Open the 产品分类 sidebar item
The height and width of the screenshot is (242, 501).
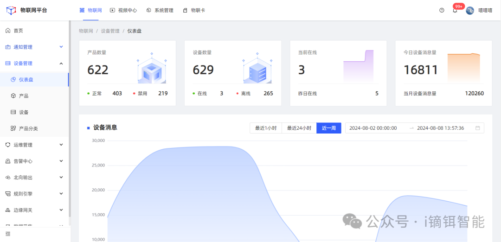click(28, 128)
